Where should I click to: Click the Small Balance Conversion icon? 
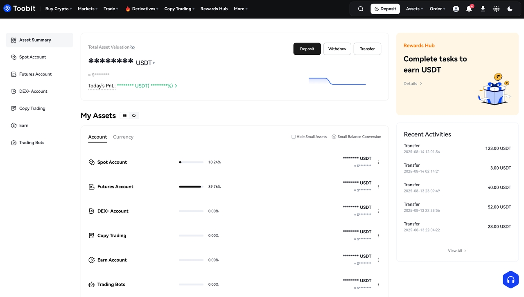click(x=334, y=137)
